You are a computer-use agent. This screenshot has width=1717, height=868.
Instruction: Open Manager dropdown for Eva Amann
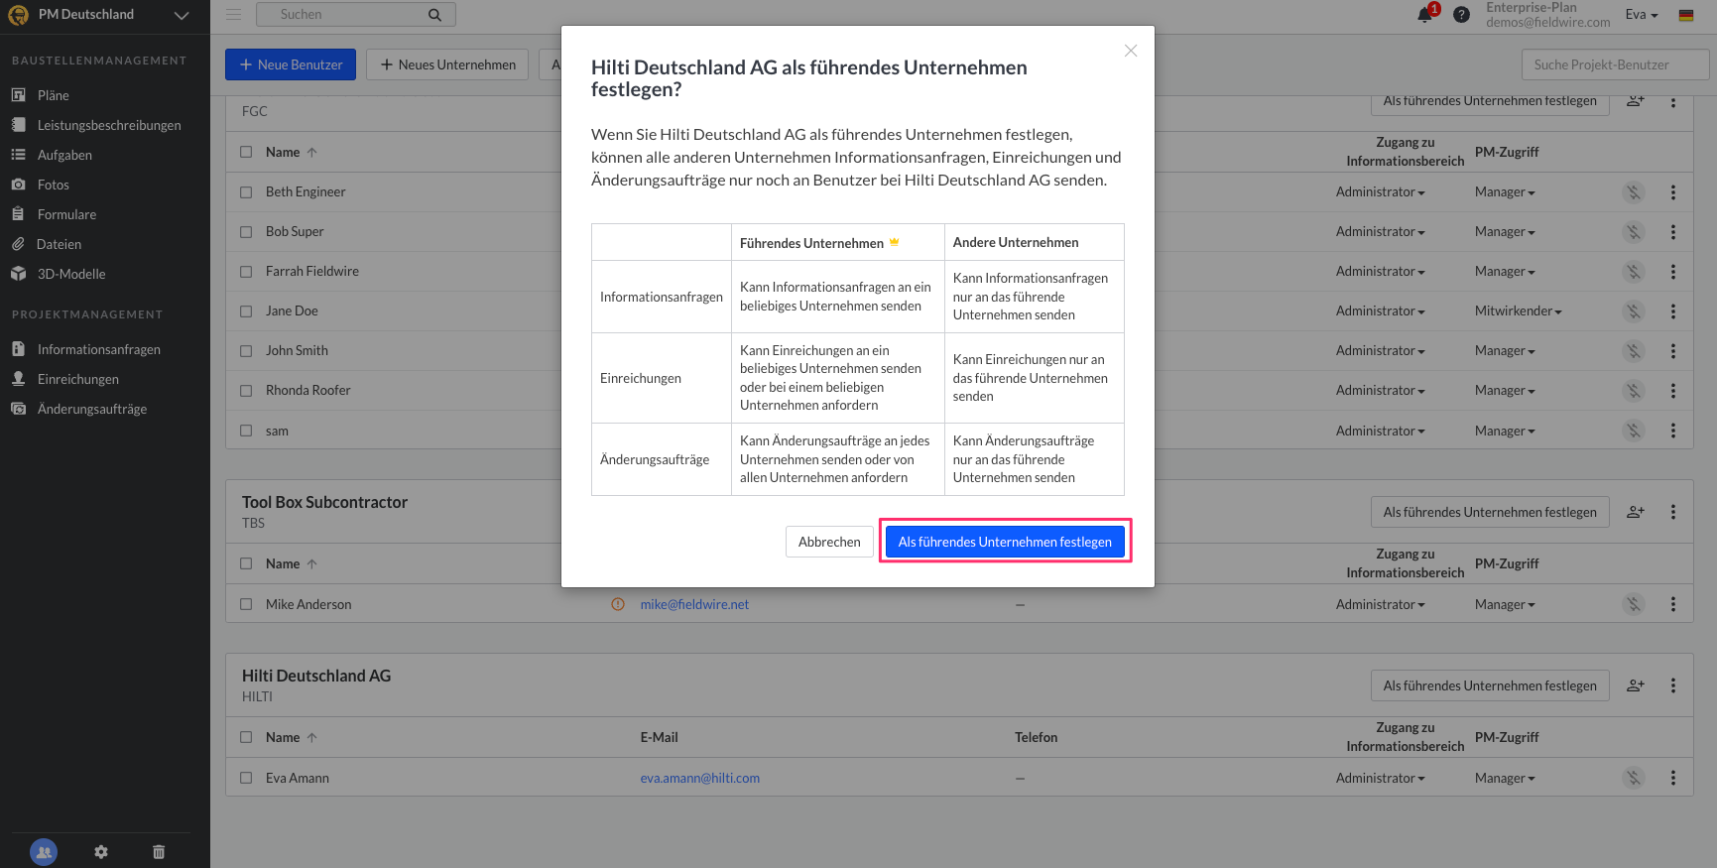tap(1505, 778)
